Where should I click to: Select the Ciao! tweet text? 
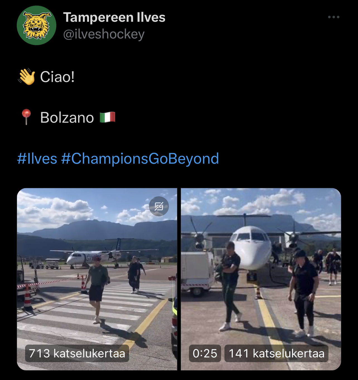(57, 77)
